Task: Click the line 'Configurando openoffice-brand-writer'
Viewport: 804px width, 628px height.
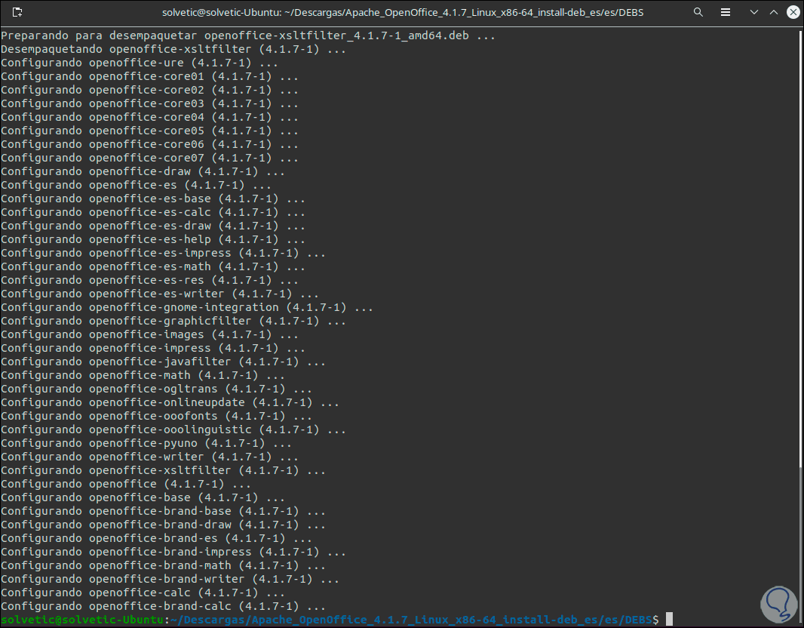Action: 170,579
